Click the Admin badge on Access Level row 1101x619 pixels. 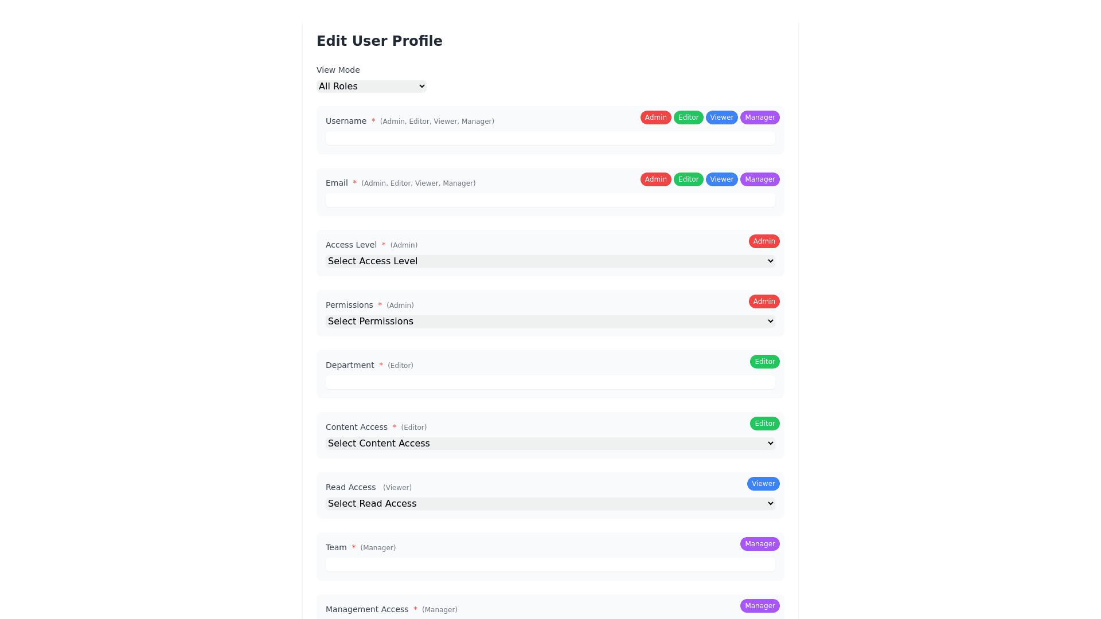764,241
